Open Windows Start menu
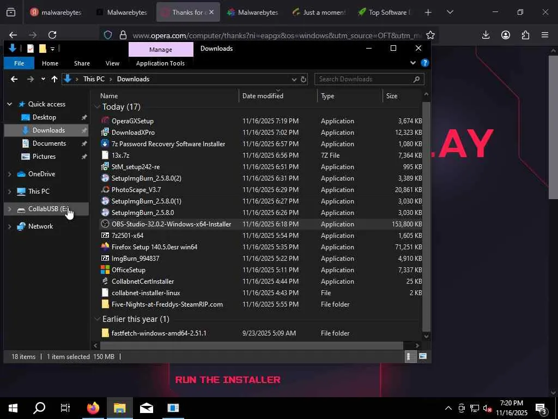Image resolution: width=558 pixels, height=419 pixels. coord(13,408)
